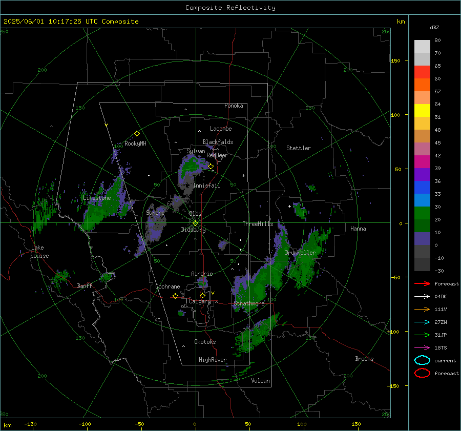Click the Innisfail label

pyautogui.click(x=206, y=186)
